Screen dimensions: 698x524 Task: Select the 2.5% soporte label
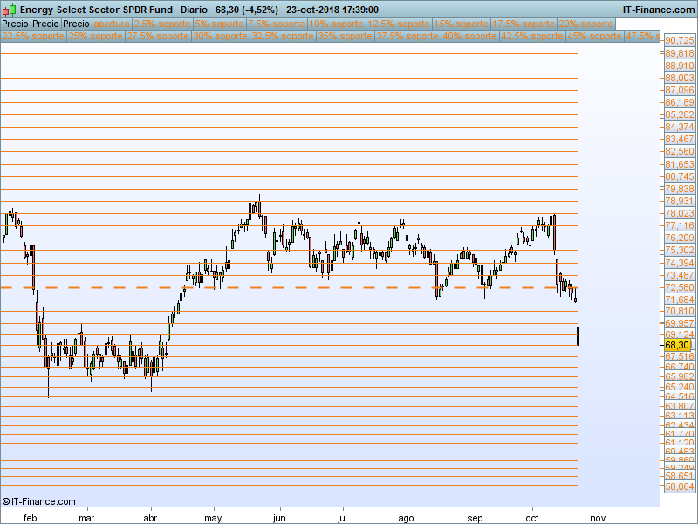click(x=162, y=24)
